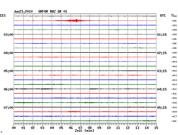Click the DC offset value -416
The image size is (178, 135).
click(174, 107)
